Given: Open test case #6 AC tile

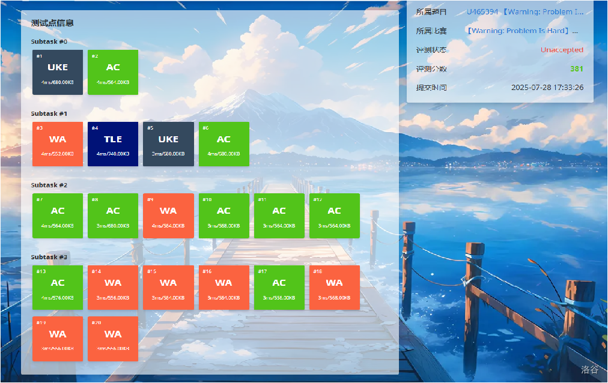Looking at the screenshot, I should pos(223,144).
